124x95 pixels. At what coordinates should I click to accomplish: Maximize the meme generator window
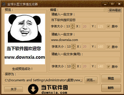tap(112, 4)
